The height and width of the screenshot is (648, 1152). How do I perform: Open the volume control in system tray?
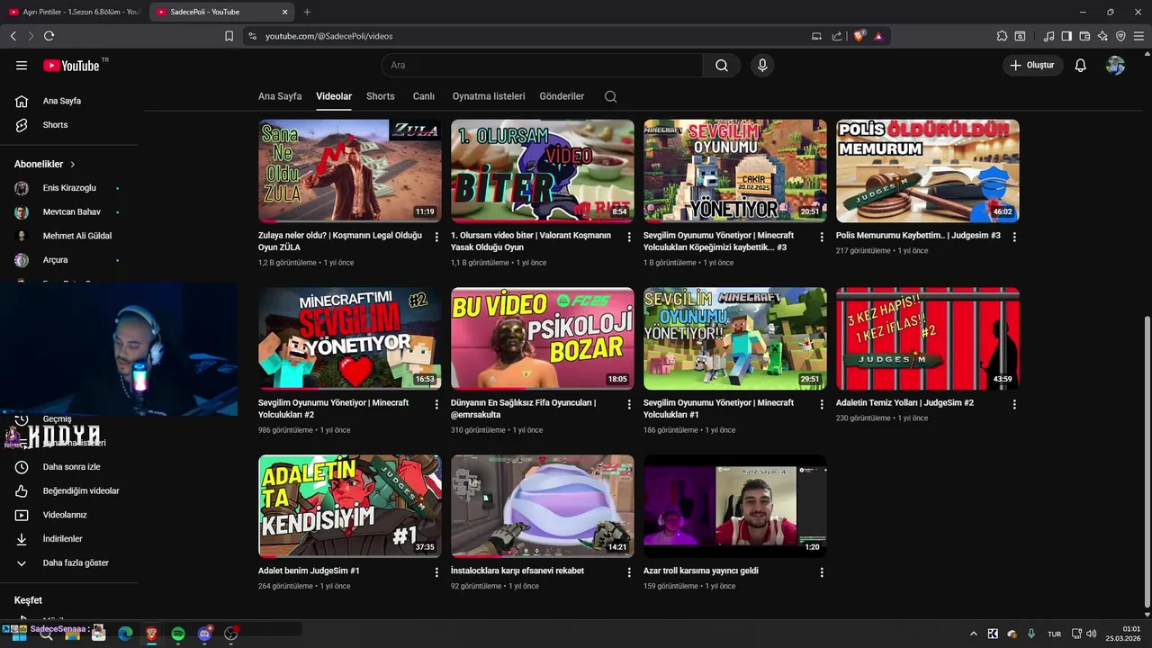pos(1091,634)
